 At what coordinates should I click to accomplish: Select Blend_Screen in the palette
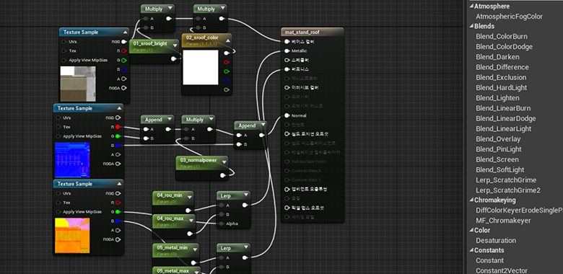click(497, 159)
